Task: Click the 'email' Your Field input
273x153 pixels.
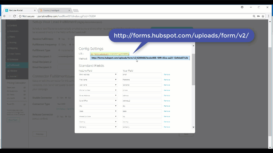Action: (x=142, y=75)
